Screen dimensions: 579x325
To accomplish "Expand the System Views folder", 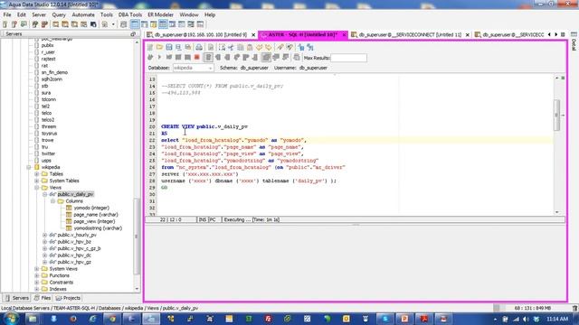I will [x=37, y=269].
